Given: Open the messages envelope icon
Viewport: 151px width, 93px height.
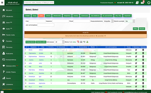Looking at the screenshot, I should 142,3.
